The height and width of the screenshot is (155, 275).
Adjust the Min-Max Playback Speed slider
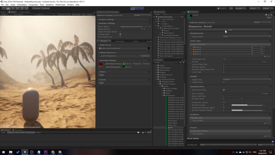click(x=247, y=110)
